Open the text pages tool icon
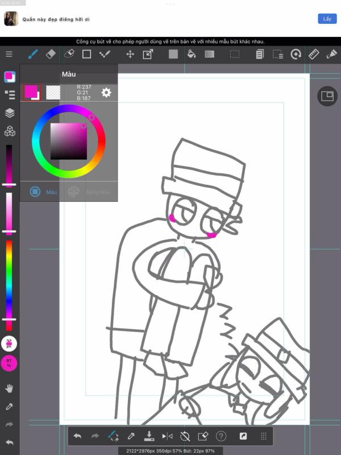The width and height of the screenshot is (341, 455). pyautogui.click(x=260, y=54)
